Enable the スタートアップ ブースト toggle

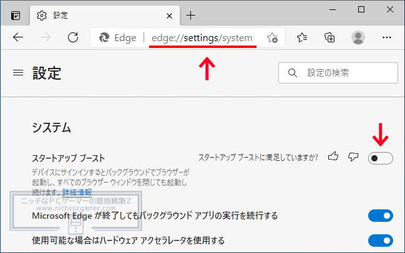point(381,158)
